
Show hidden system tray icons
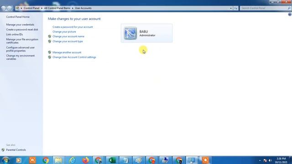[260, 160]
